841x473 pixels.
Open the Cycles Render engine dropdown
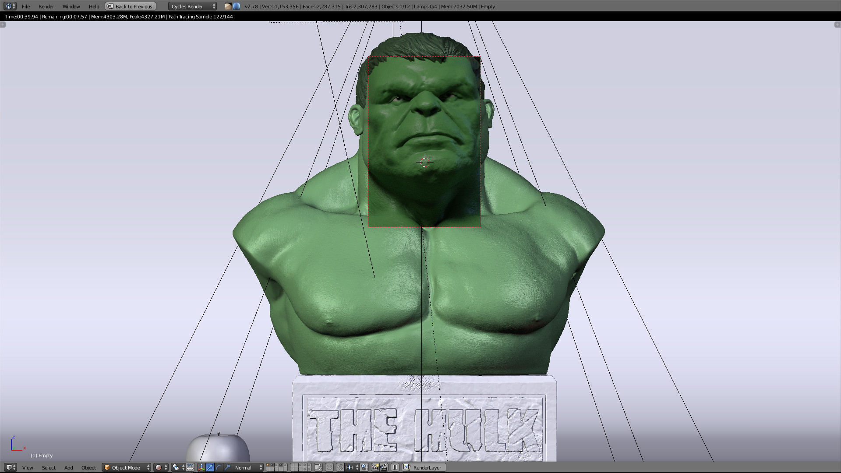coord(191,6)
